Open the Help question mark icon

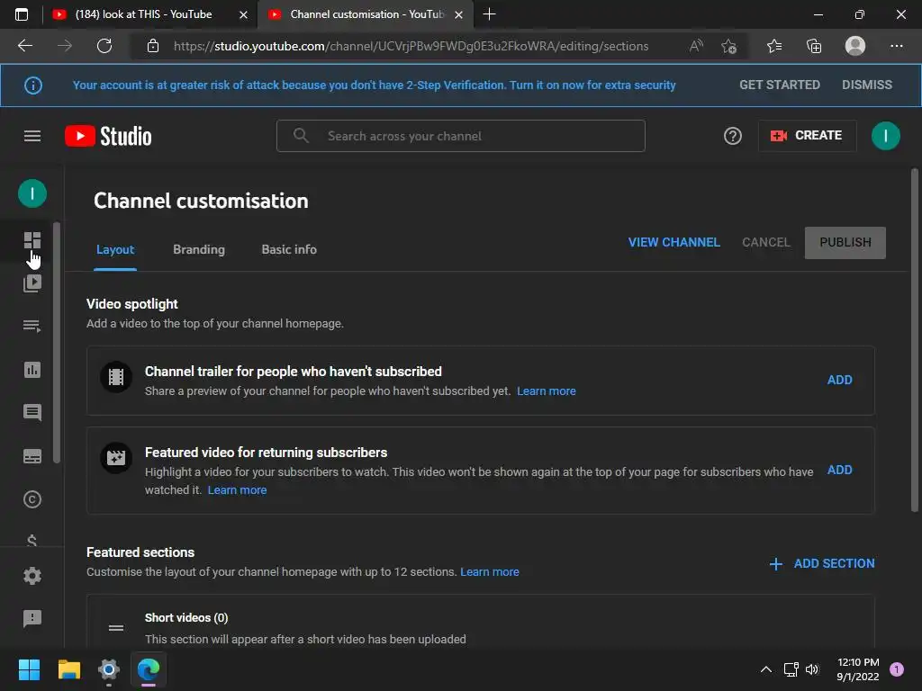[x=732, y=137]
